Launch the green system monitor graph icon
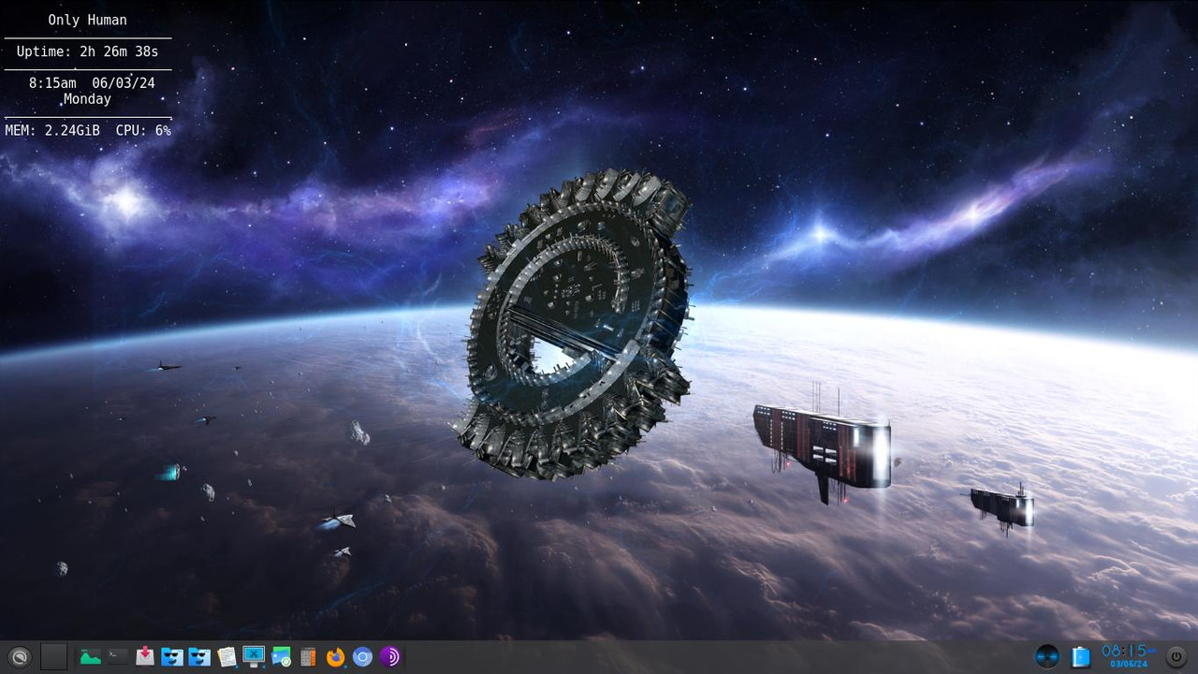 click(x=90, y=657)
